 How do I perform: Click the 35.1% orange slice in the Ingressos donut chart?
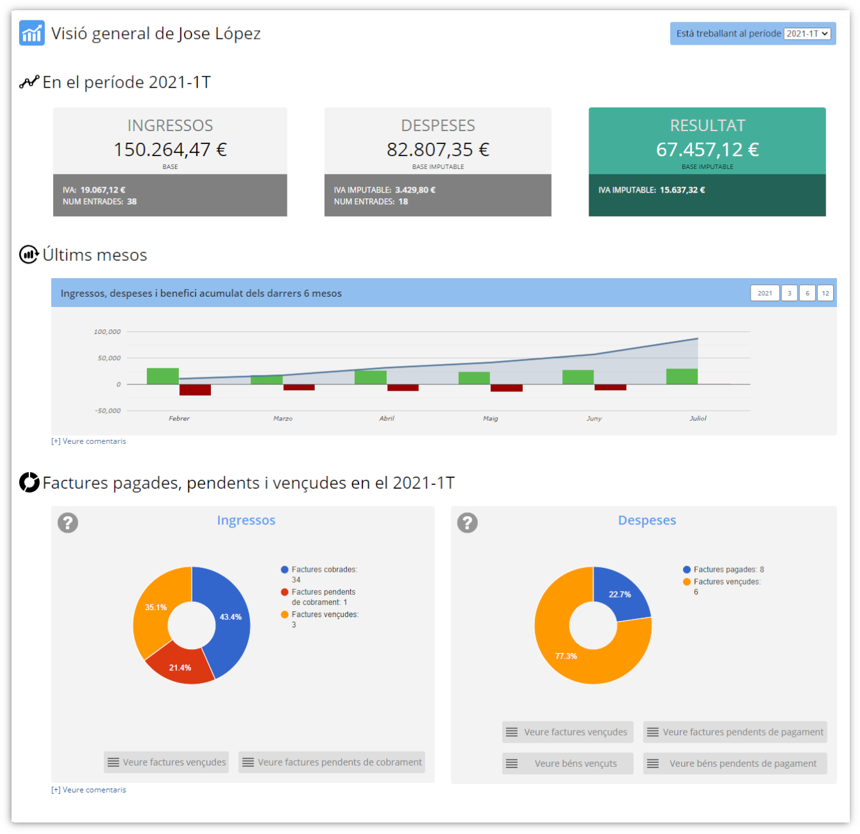click(x=155, y=607)
